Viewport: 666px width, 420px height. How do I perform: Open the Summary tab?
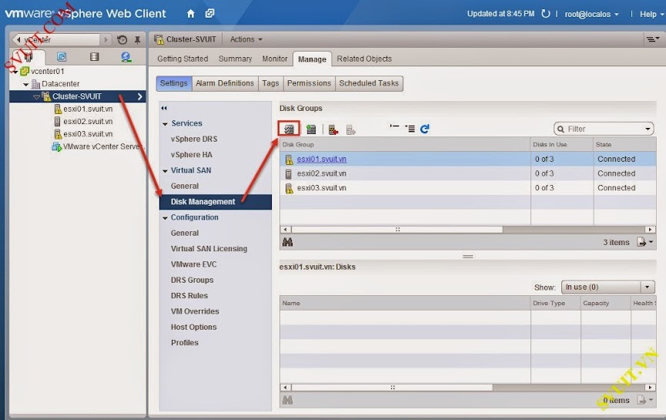tap(236, 59)
